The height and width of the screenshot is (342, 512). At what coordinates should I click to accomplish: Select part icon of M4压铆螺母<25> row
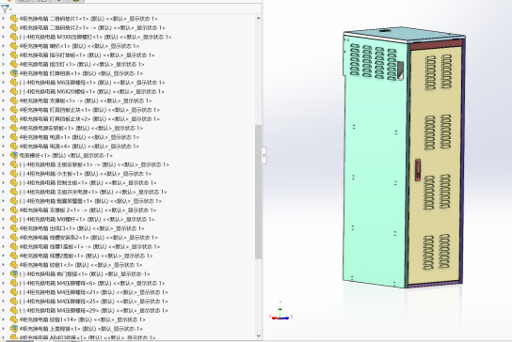tap(14, 302)
